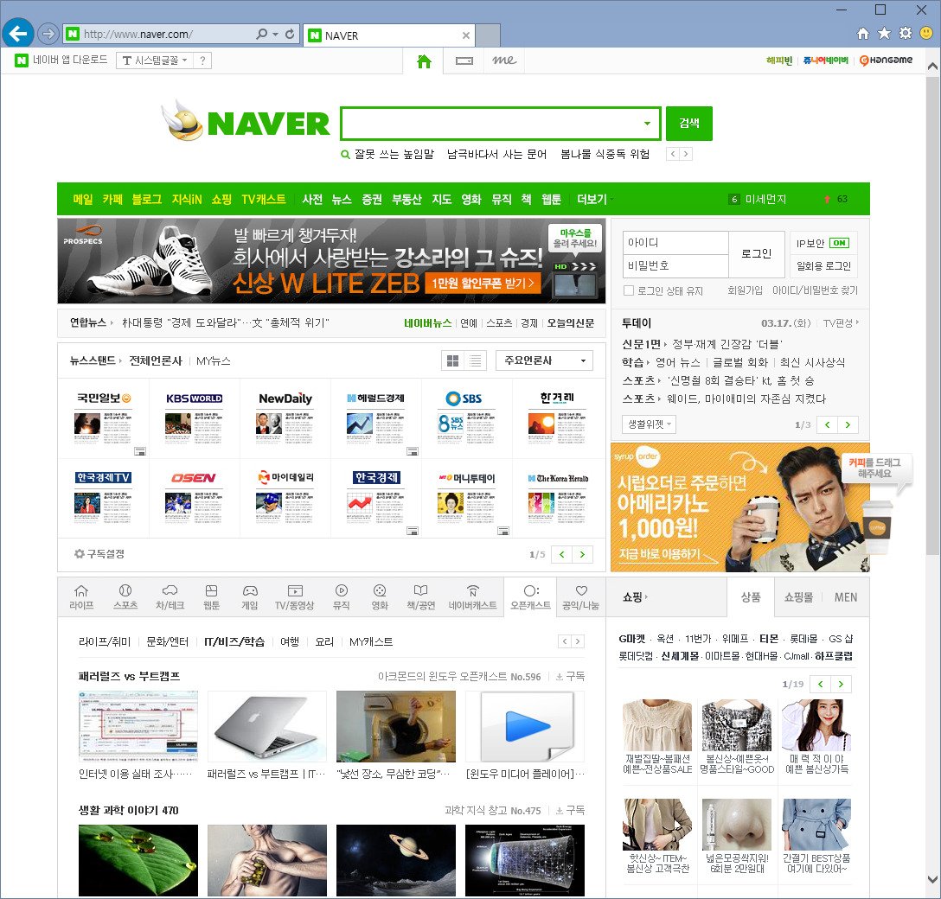
Task: Click the 로그인 button
Action: click(x=756, y=253)
